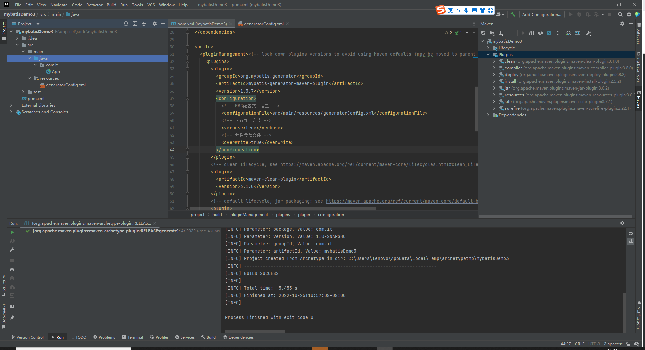645x350 pixels.
Task: Expand compiler plugin in Maven
Action: pos(494,68)
